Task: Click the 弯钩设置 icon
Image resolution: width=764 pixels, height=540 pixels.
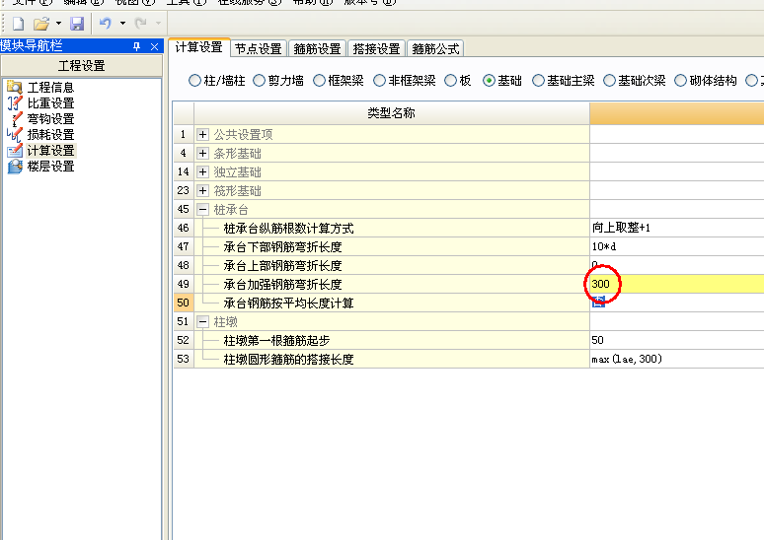Action: tap(17, 118)
